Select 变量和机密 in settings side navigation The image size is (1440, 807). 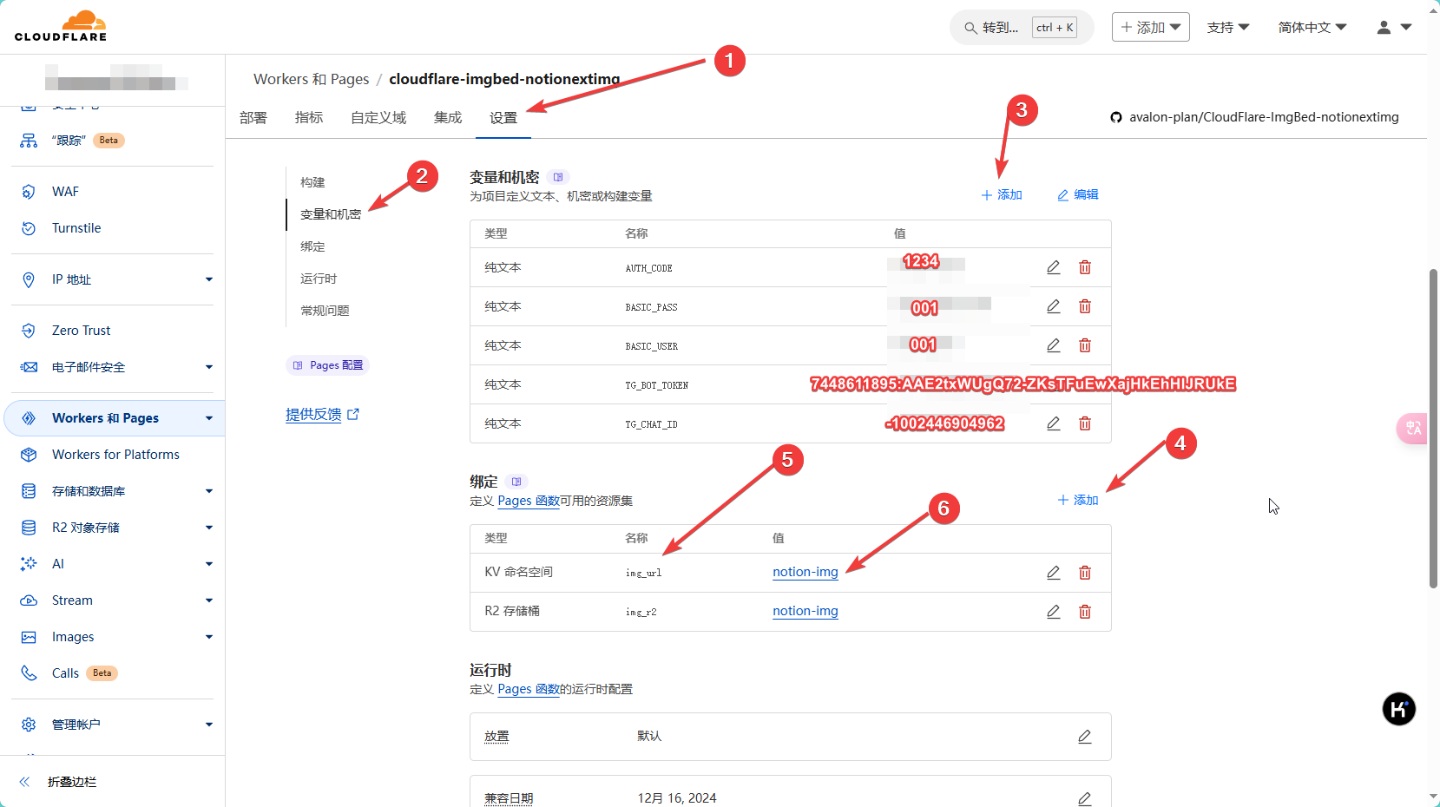pos(331,214)
